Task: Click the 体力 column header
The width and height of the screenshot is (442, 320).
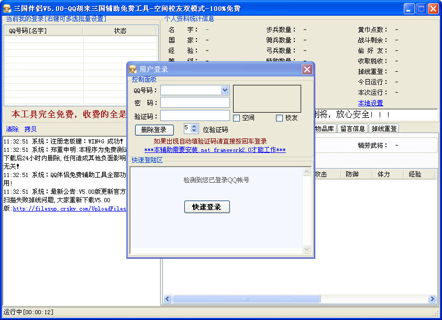Action: tap(388, 174)
